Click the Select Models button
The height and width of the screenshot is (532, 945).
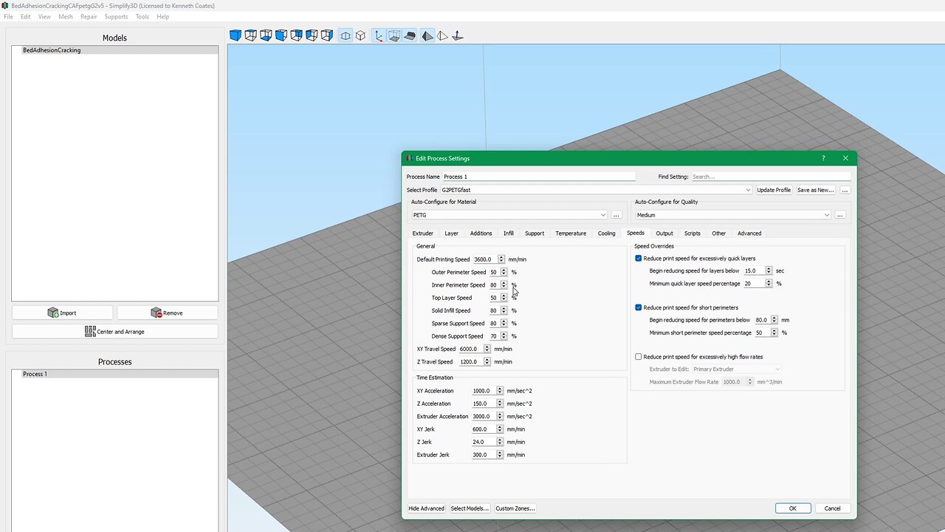click(x=470, y=508)
